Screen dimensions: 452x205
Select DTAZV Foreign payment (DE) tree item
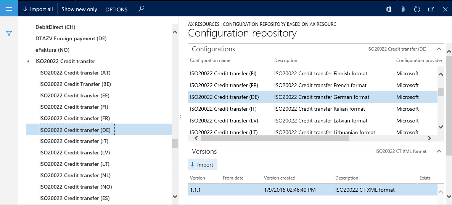pyautogui.click(x=71, y=38)
